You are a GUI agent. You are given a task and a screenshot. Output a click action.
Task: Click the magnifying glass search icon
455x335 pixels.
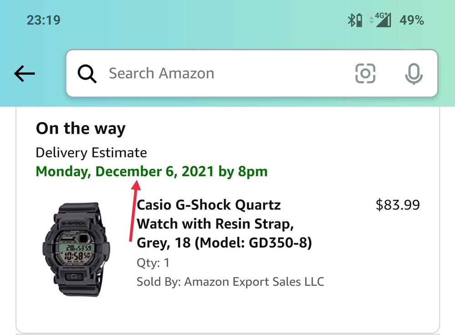pos(86,74)
